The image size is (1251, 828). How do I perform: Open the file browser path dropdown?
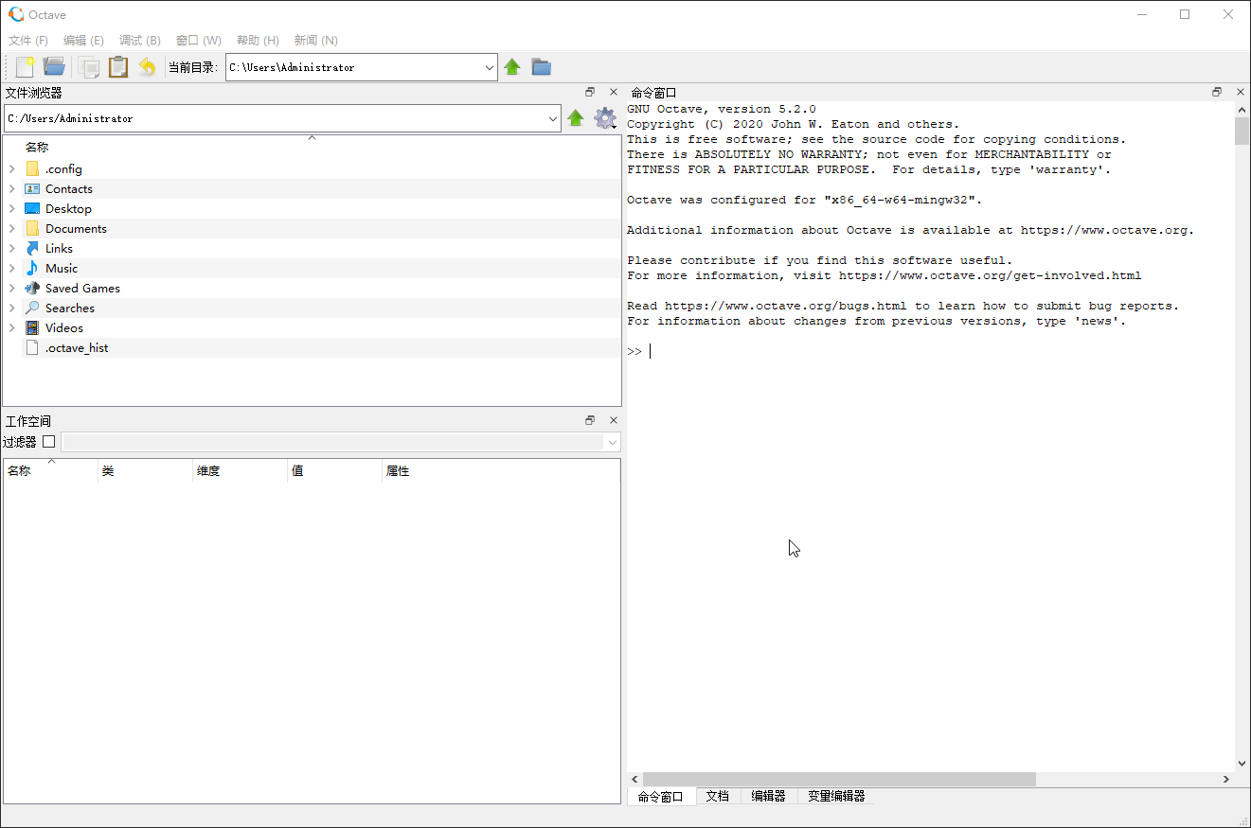[x=553, y=119]
